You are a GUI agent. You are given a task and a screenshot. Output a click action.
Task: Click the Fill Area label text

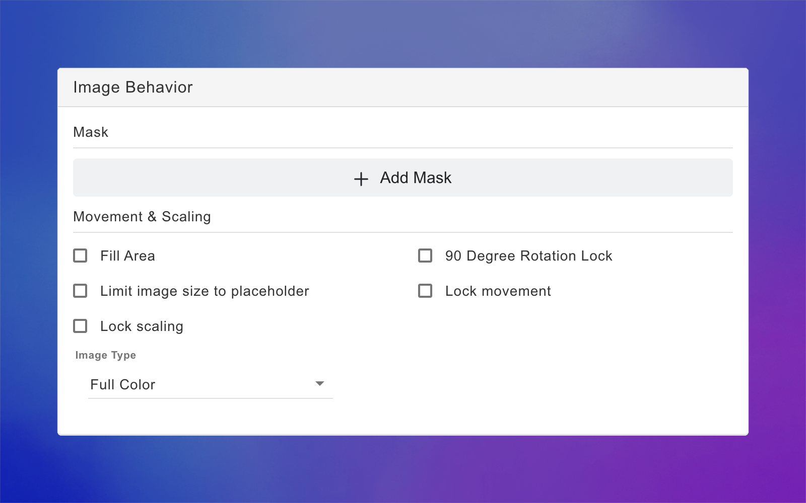(127, 256)
